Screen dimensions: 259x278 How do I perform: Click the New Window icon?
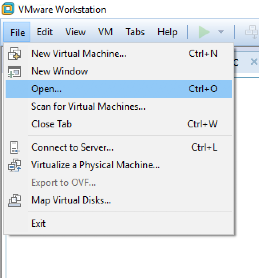click(14, 71)
